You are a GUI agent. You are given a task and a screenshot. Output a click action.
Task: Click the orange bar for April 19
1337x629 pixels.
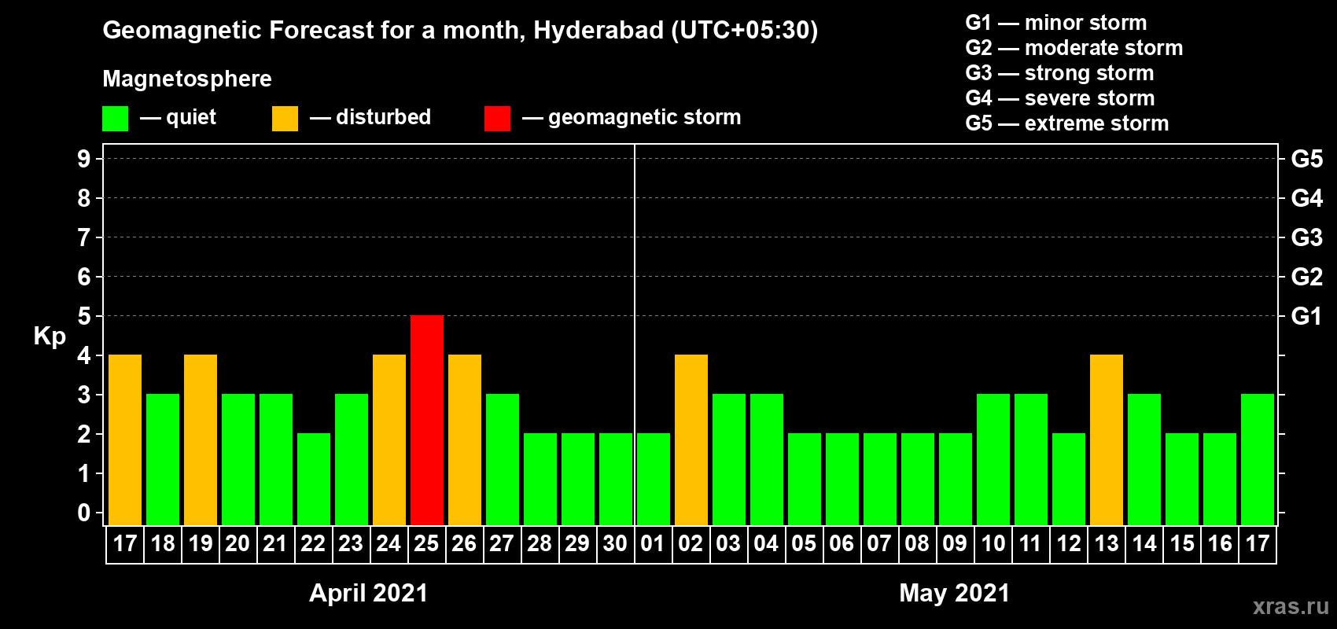(201, 440)
